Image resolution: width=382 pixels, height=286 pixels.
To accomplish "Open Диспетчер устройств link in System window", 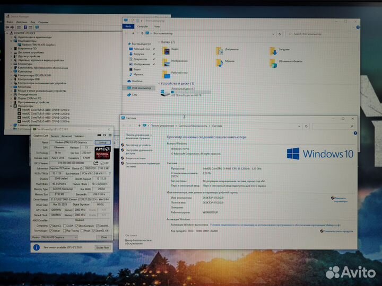I will (138, 145).
